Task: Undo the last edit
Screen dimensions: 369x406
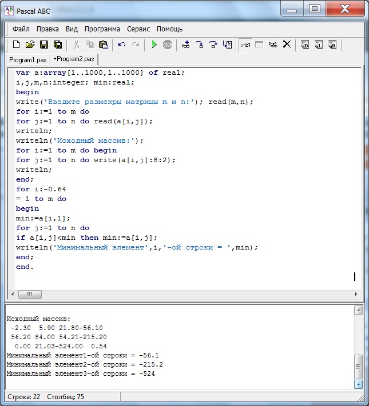Action: [121, 45]
